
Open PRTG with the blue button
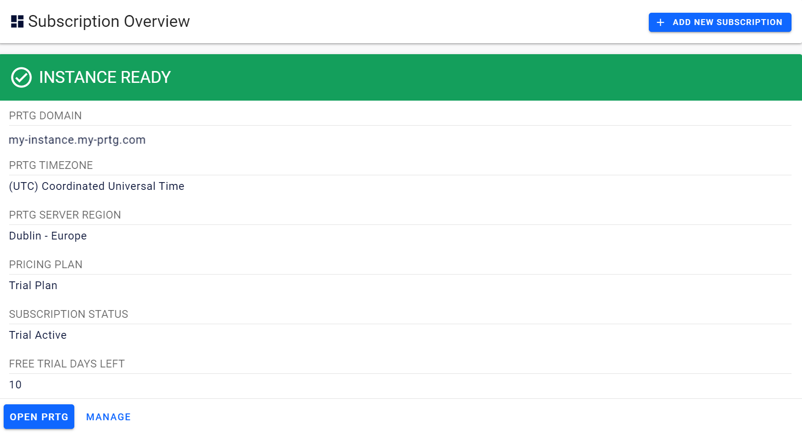(x=39, y=417)
